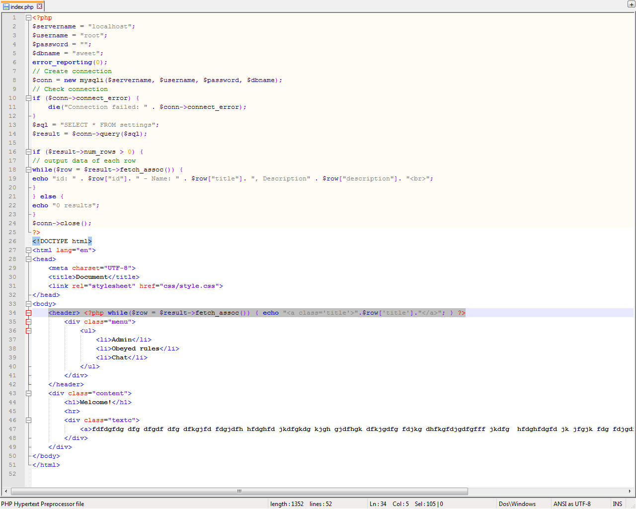
Task: Collapse the ul fold marker on line 36
Action: [x=28, y=331]
